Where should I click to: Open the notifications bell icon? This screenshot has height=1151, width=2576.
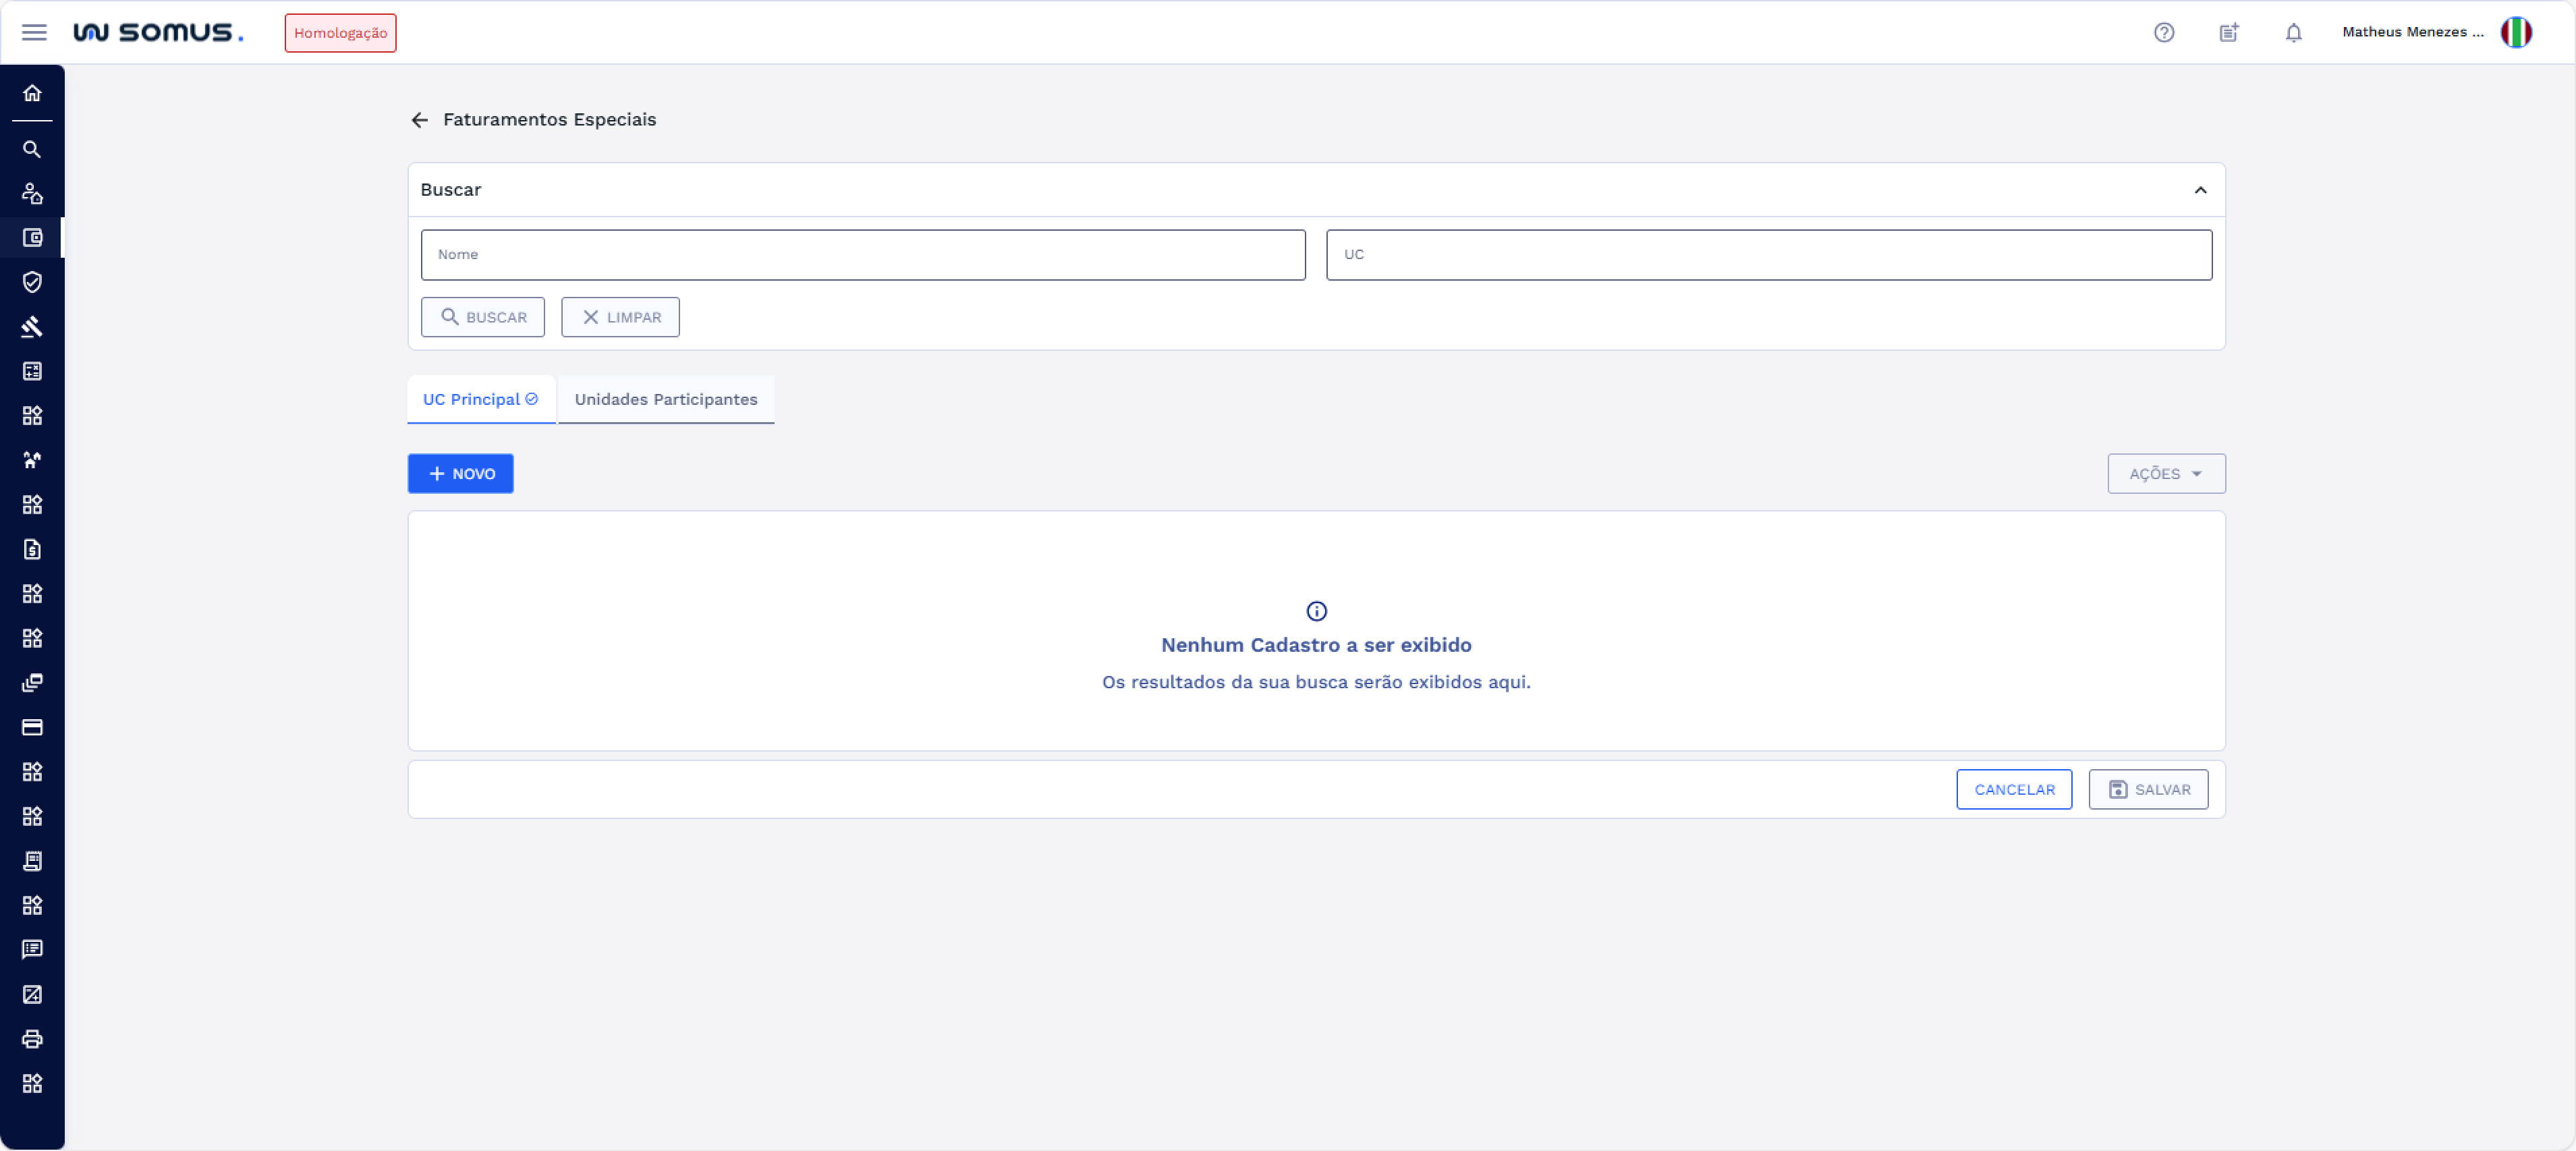pos(2293,32)
